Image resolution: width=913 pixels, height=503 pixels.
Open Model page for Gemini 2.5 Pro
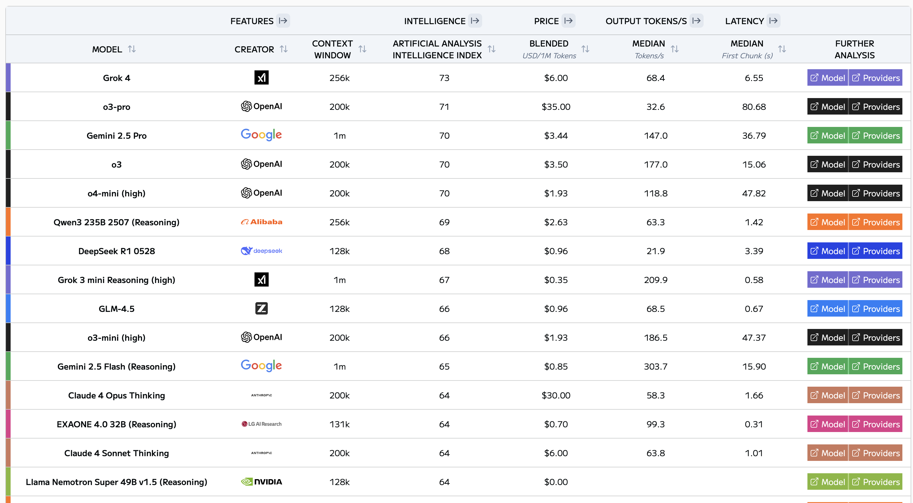pos(827,135)
